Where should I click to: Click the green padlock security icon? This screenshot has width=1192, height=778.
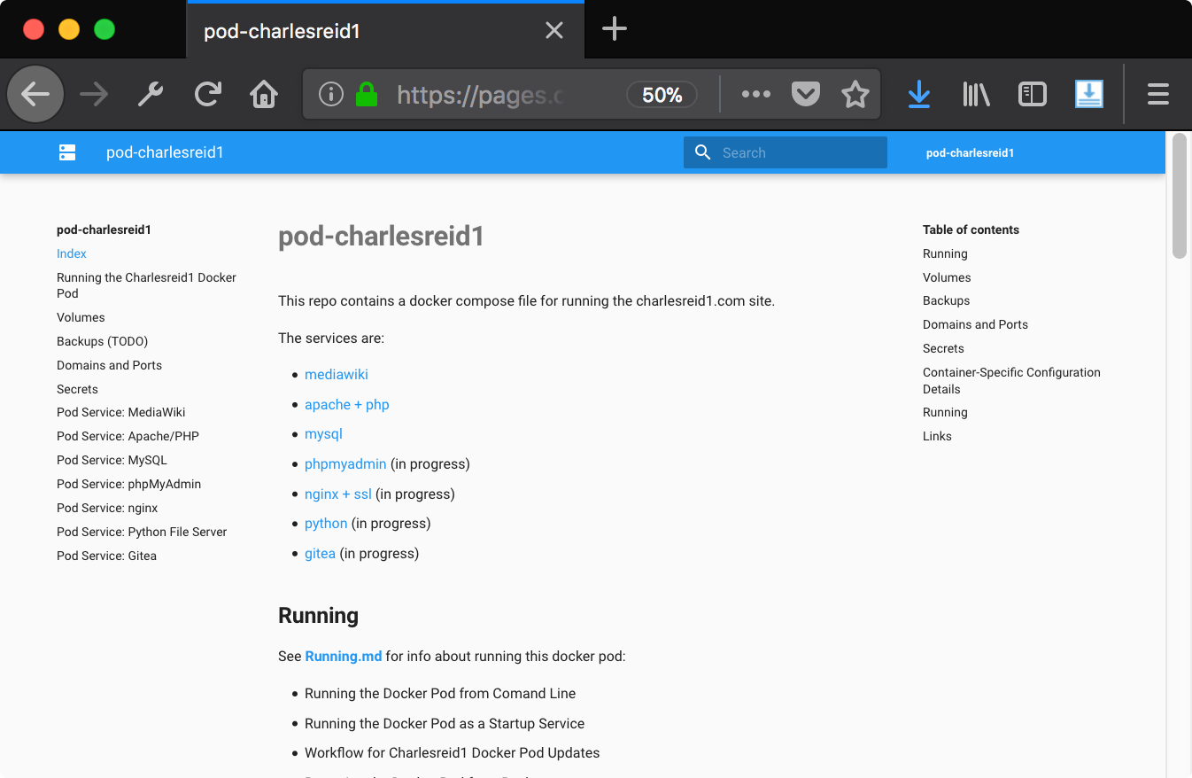[x=367, y=94]
